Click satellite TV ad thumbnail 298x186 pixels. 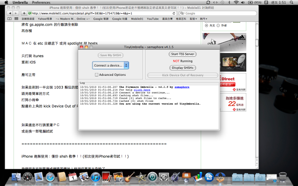click(233, 62)
